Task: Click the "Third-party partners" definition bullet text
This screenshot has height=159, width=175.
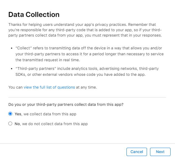Action: [87, 71]
